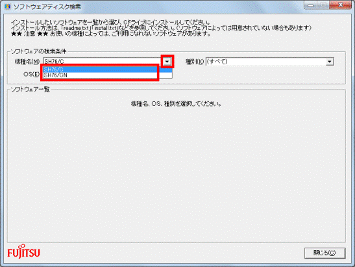Image resolution: width=355 pixels, height=267 pixels.
Task: Minimize the ソフトウェアディスク検索 window
Action: pos(310,5)
